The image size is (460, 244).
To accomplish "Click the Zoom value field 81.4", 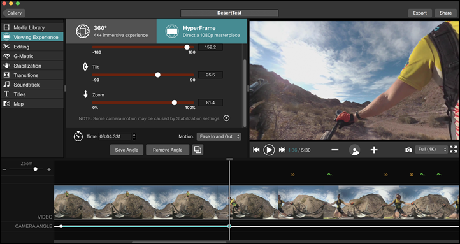I will coord(210,103).
